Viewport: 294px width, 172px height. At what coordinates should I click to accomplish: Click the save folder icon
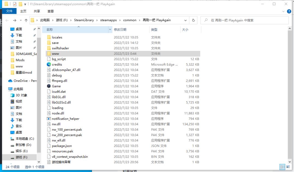[x=49, y=43]
